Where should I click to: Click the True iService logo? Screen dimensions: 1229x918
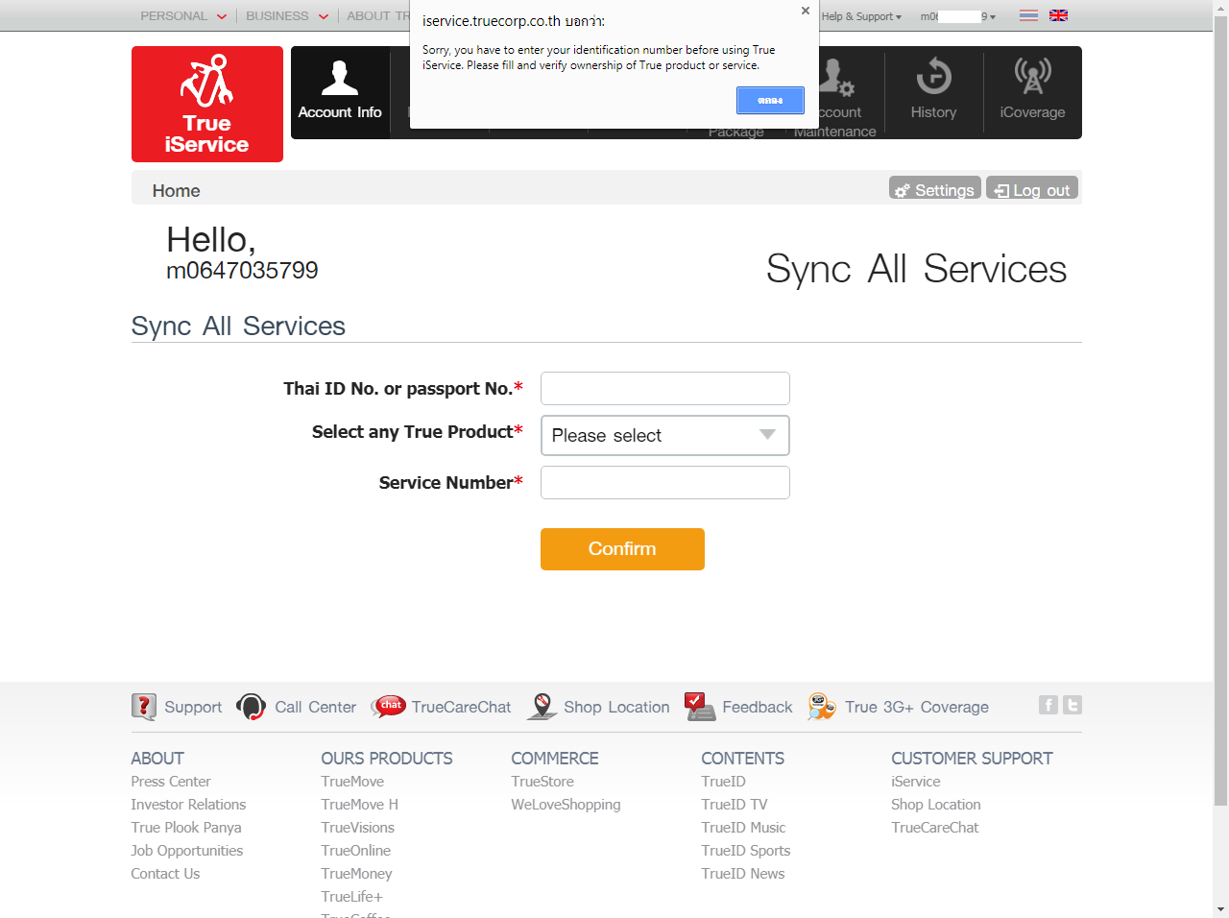coord(207,104)
